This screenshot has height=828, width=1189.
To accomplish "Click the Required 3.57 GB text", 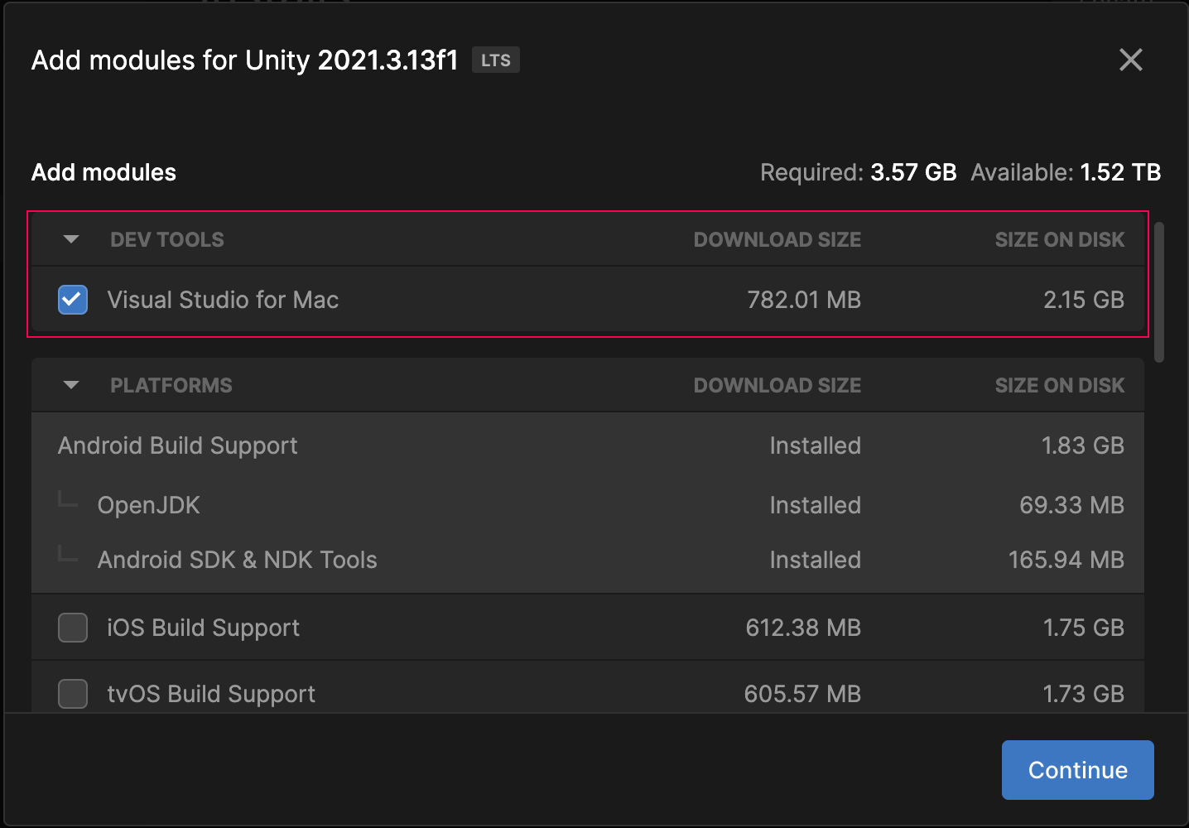I will click(x=858, y=172).
